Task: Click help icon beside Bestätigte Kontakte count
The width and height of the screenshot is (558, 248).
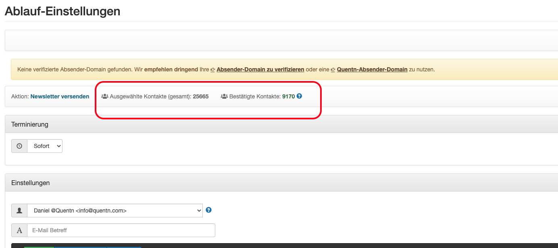Action: [x=299, y=96]
